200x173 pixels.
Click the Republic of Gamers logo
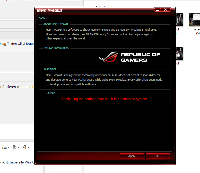pos(129,57)
